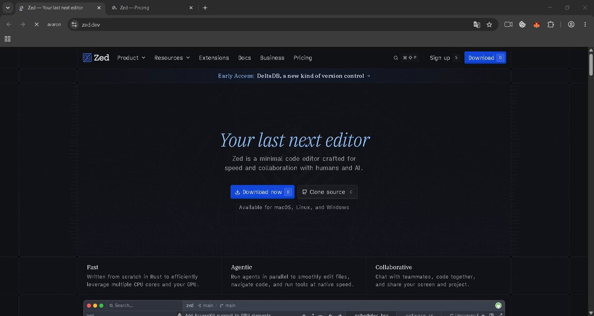Viewport: 594px width, 316px height.
Task: Switch to the 'Zed — Pricing' browser tab
Action: click(151, 8)
